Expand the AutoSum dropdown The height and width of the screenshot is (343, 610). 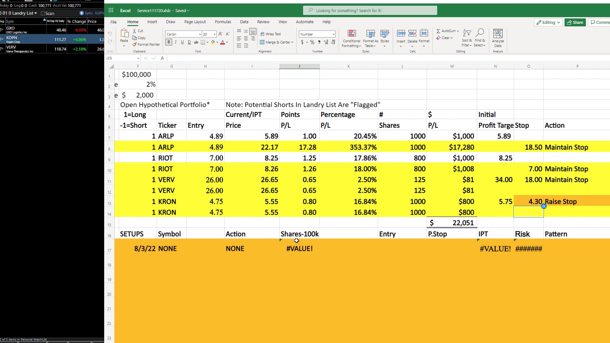pyautogui.click(x=458, y=31)
